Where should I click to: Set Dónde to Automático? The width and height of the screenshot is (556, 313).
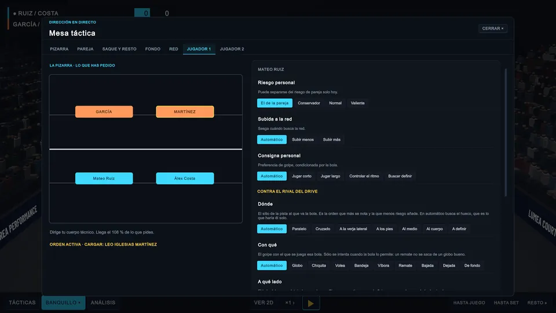(x=272, y=229)
